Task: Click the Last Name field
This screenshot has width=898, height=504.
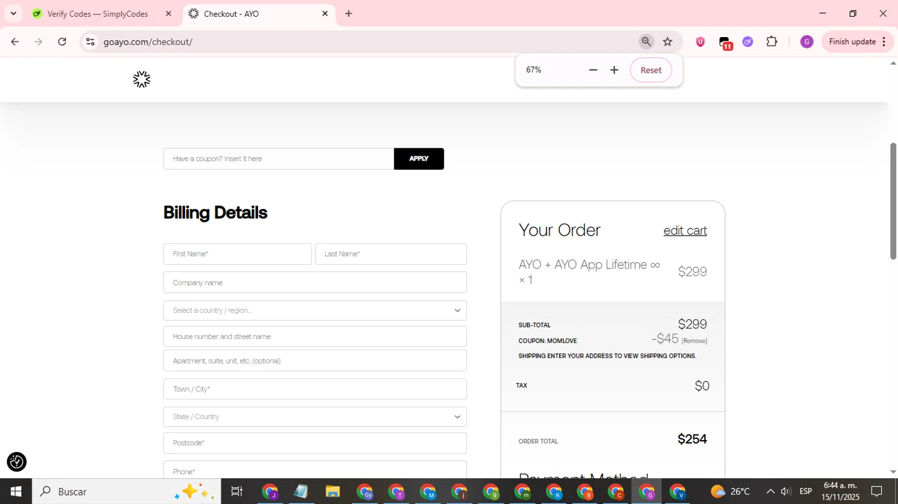Action: pos(391,253)
